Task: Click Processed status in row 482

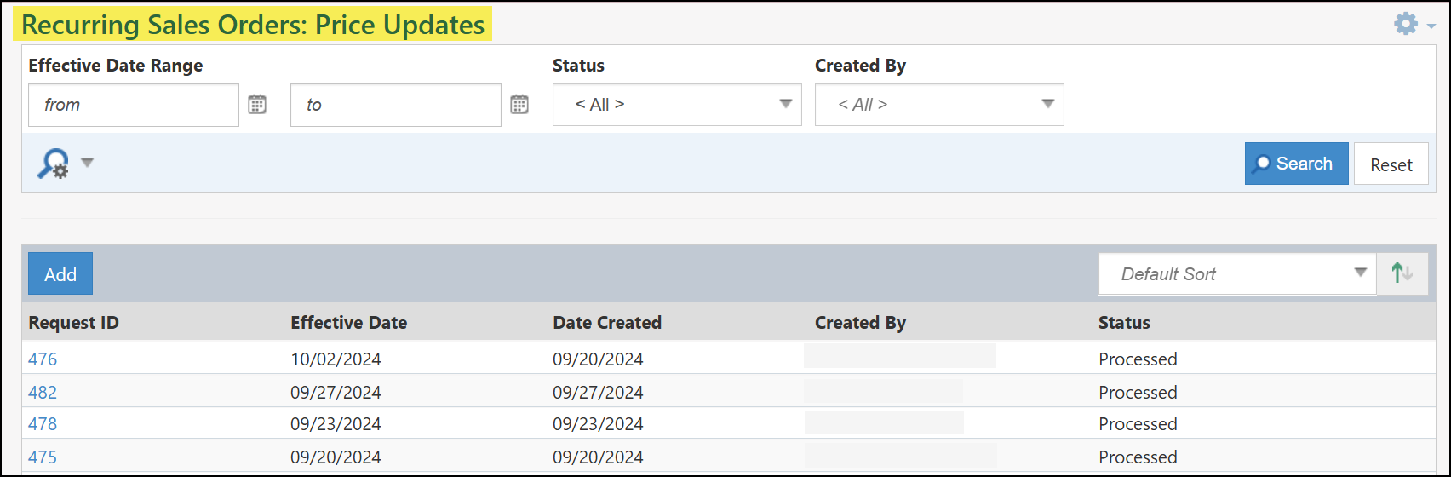Action: pos(1138,393)
